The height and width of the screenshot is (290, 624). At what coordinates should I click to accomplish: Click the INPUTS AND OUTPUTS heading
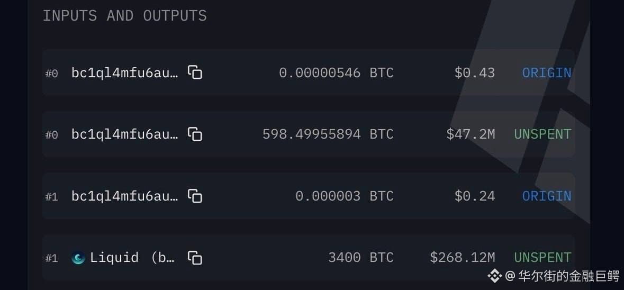pyautogui.click(x=124, y=16)
